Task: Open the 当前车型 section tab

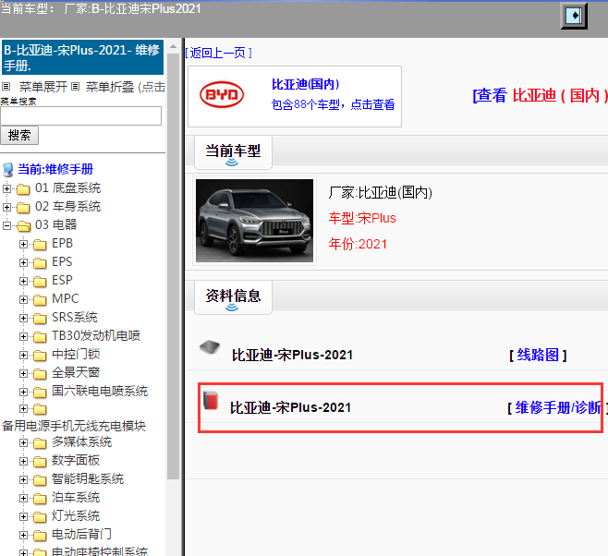Action: pyautogui.click(x=233, y=151)
